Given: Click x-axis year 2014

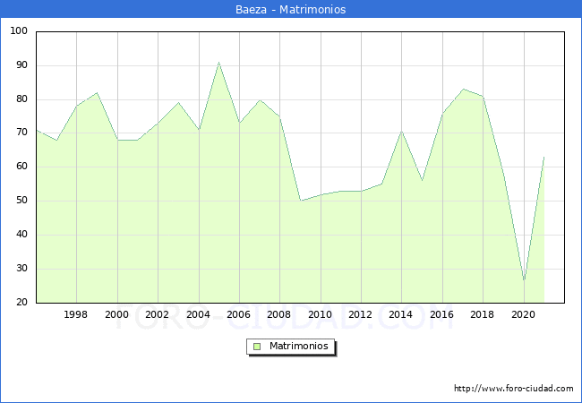Looking at the screenshot, I should (401, 314).
